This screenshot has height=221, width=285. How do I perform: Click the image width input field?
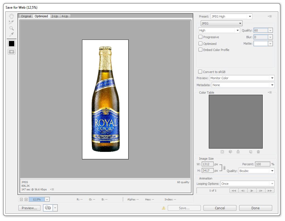207,164
